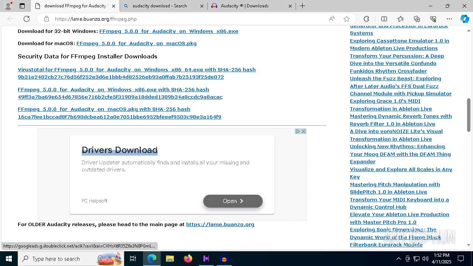This screenshot has height=266, width=473.
Task: Click the back navigation arrow
Action: pos(10,19)
